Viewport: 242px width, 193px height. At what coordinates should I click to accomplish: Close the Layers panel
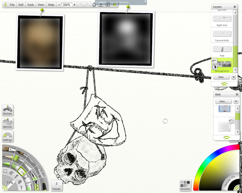235,7
